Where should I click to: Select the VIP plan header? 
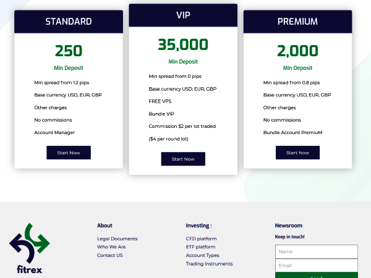[183, 15]
